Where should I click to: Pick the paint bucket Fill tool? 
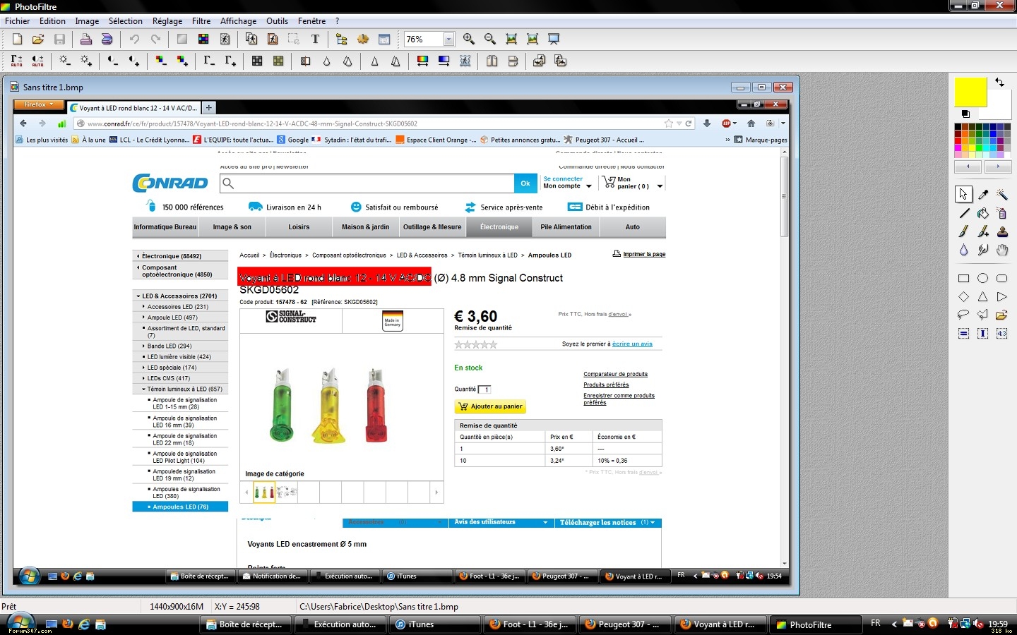[982, 213]
